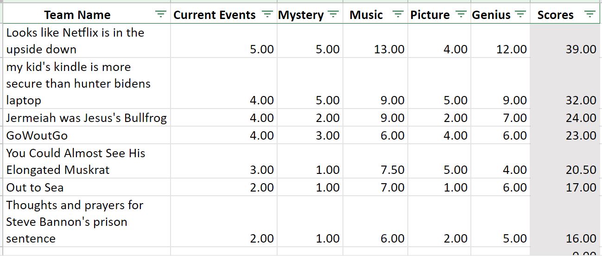Open the Current Events filter icon
Image resolution: width=602 pixels, height=256 pixels.
tap(267, 14)
